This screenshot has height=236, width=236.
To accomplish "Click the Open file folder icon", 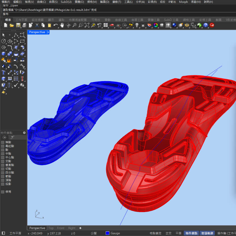I will (x=12, y=25).
